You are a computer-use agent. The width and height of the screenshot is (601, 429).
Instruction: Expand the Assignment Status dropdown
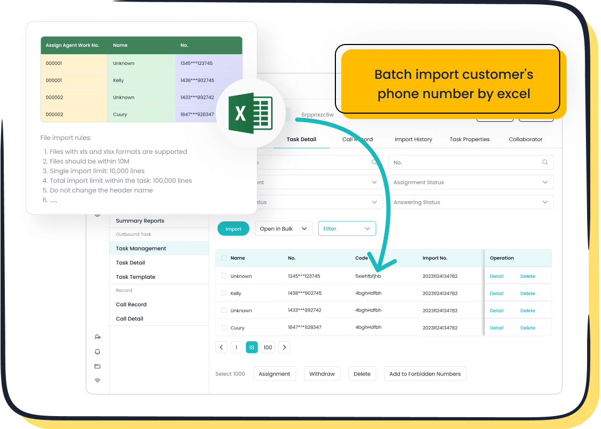coord(471,182)
